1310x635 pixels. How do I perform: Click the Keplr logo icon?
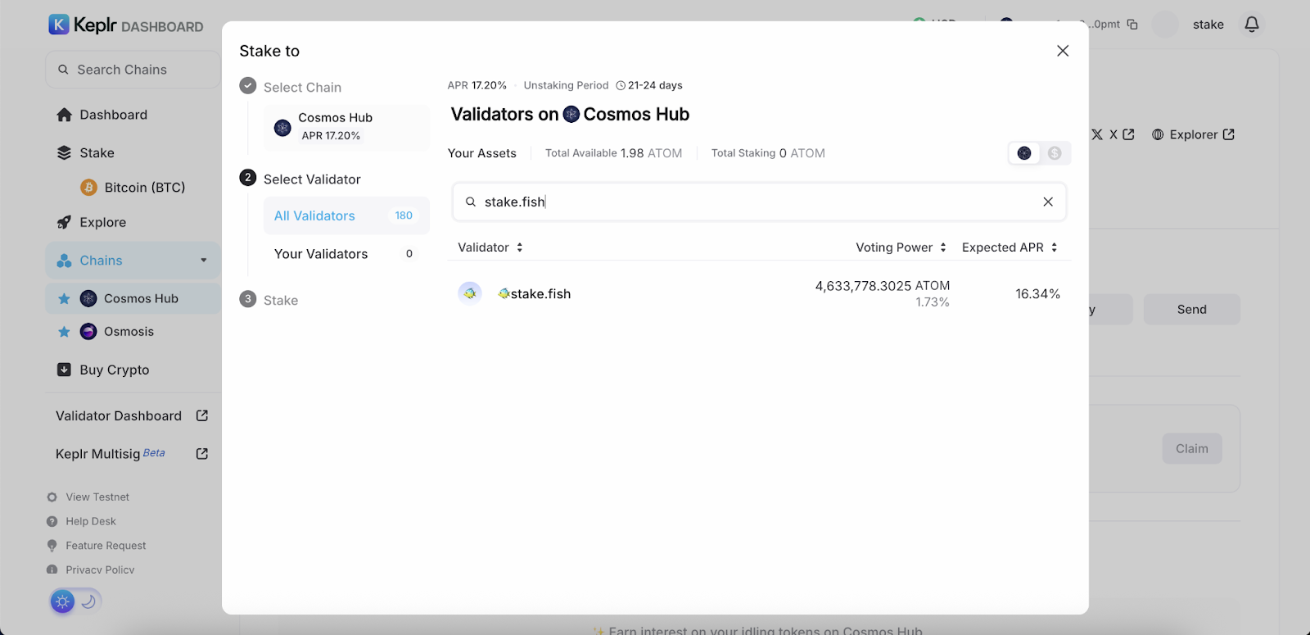tap(59, 25)
